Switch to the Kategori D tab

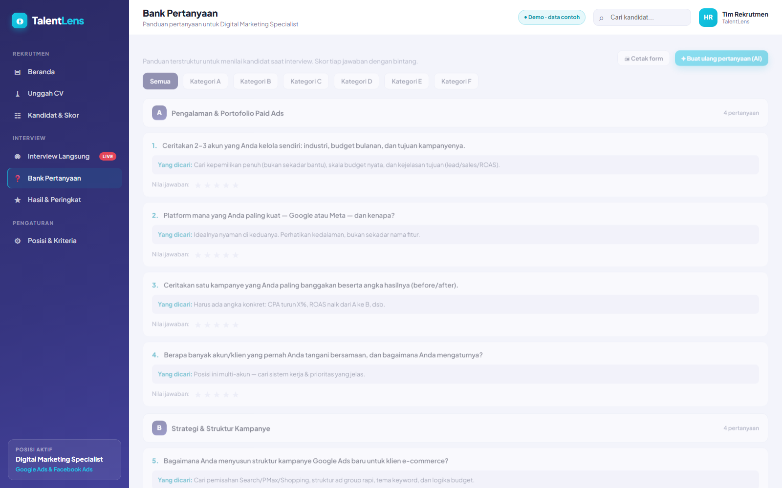point(357,81)
